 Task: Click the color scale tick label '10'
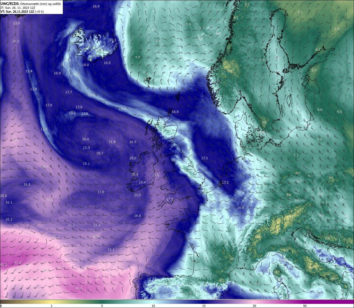(x=153, y=306)
